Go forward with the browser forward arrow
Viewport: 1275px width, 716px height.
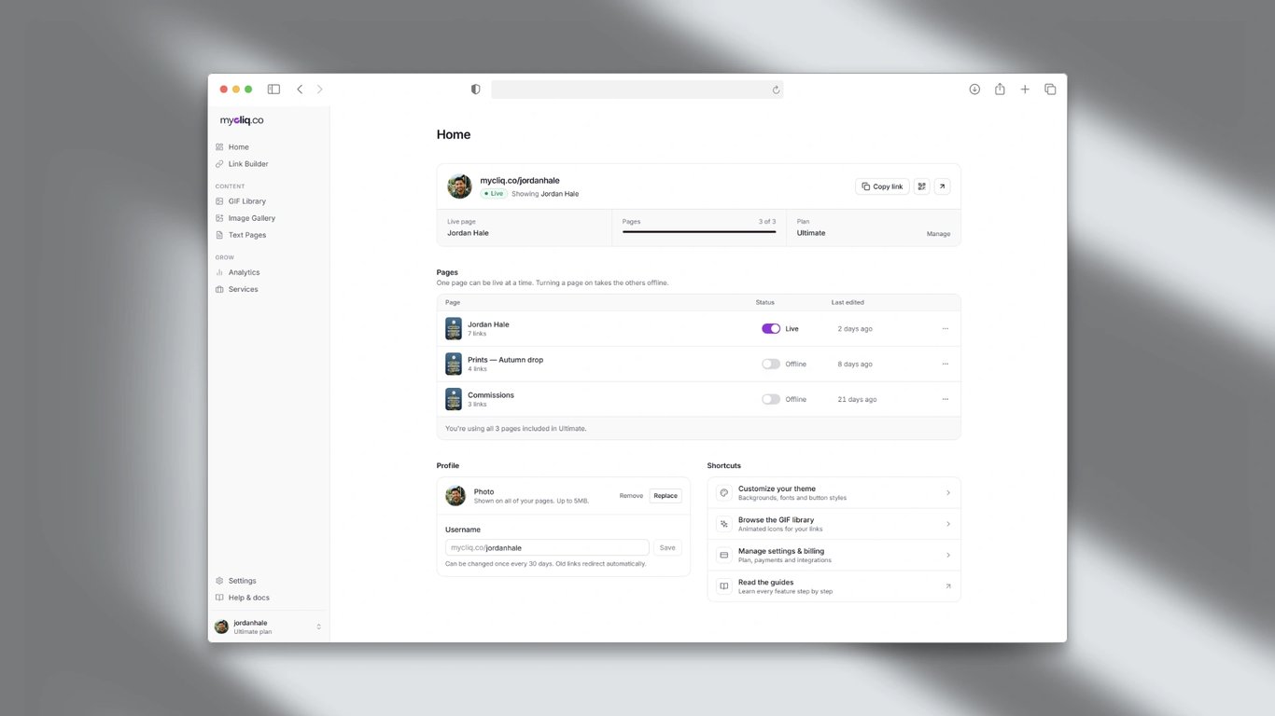tap(320, 89)
